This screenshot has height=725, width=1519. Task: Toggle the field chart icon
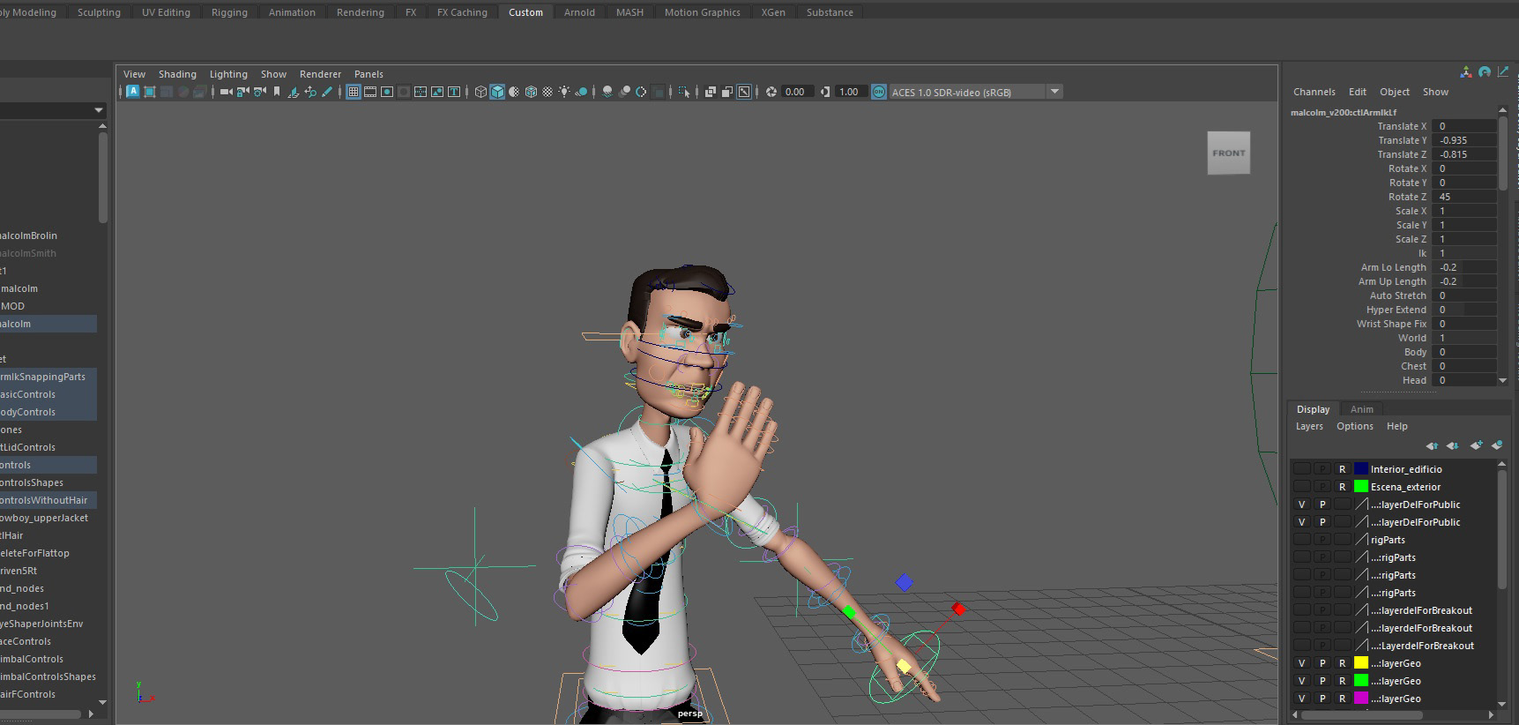click(421, 92)
